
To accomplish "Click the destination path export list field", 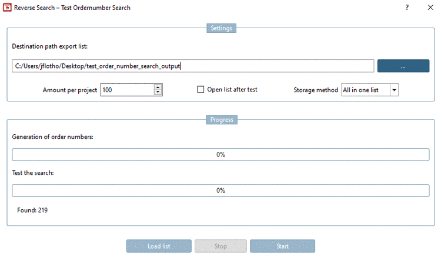I will click(x=192, y=66).
